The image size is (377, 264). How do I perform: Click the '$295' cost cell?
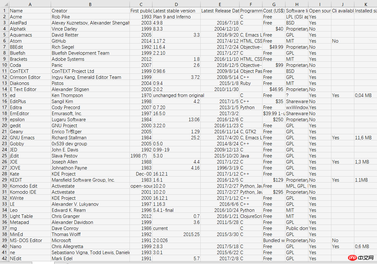(274, 192)
